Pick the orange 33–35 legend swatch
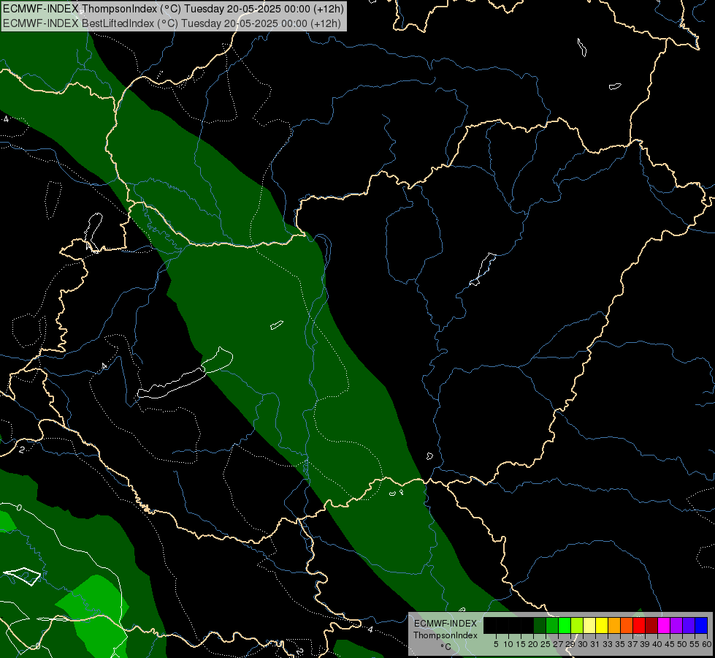The image size is (715, 658). [614, 625]
